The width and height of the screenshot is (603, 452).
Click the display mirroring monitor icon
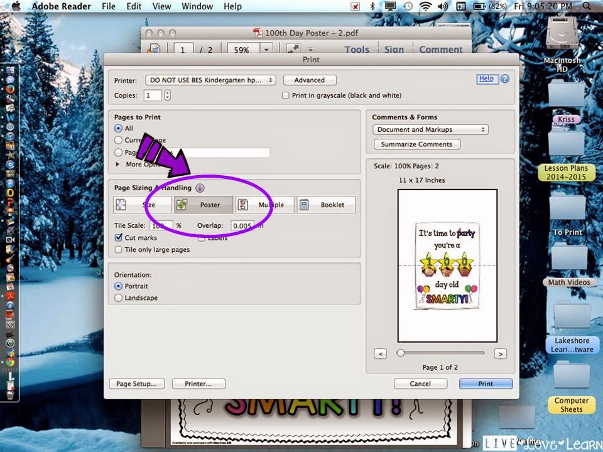click(390, 6)
